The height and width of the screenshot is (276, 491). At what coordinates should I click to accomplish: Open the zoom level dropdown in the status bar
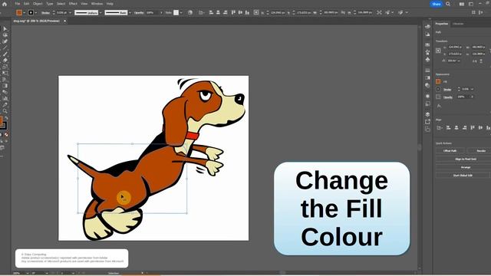pos(28,273)
